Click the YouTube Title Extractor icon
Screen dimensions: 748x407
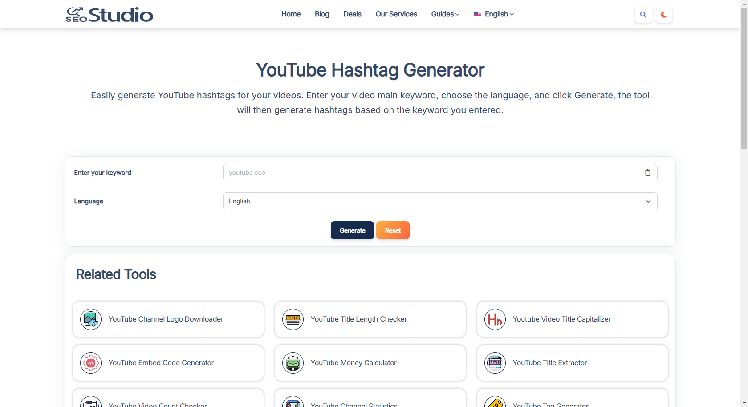pyautogui.click(x=495, y=363)
